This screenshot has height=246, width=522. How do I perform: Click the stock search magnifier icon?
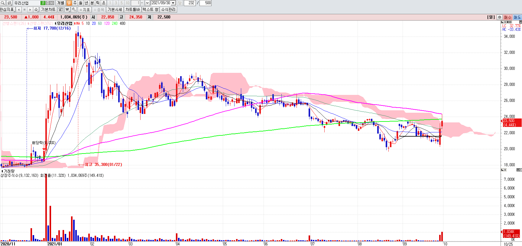coord(3,3)
